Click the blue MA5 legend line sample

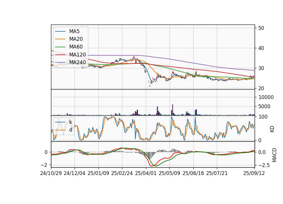click(60, 32)
